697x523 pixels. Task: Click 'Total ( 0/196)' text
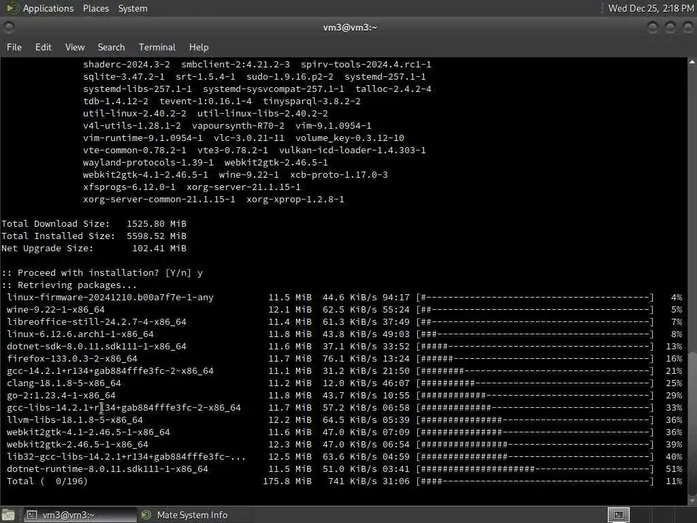[47, 481]
